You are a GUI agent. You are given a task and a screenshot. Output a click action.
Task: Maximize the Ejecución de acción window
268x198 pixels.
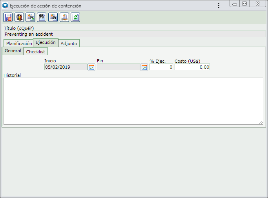pyautogui.click(x=244, y=4)
